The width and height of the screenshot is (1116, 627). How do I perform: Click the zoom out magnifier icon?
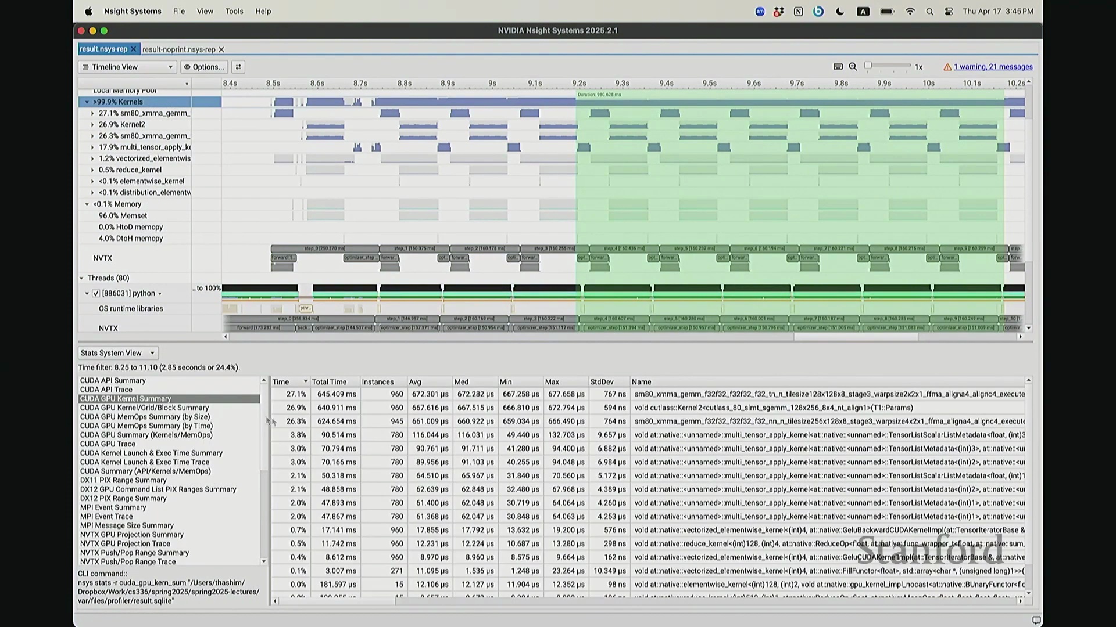point(853,67)
